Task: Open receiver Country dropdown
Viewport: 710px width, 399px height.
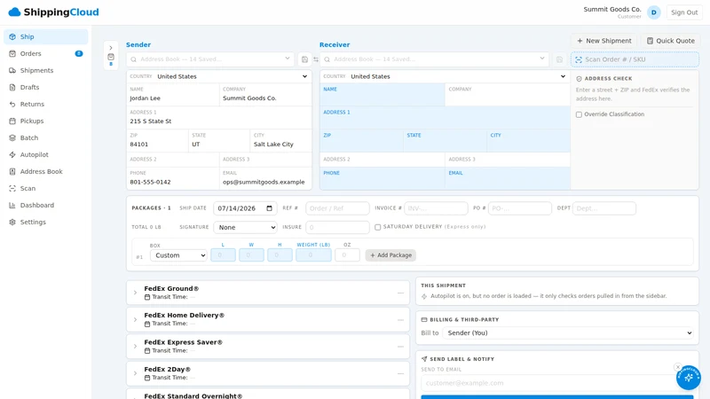Action: (446, 76)
